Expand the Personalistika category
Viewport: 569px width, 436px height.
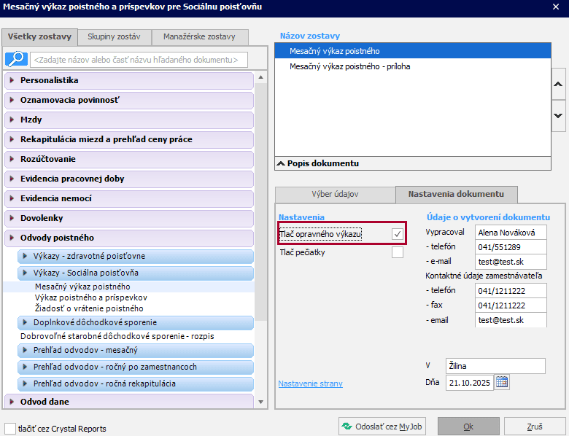(x=13, y=80)
